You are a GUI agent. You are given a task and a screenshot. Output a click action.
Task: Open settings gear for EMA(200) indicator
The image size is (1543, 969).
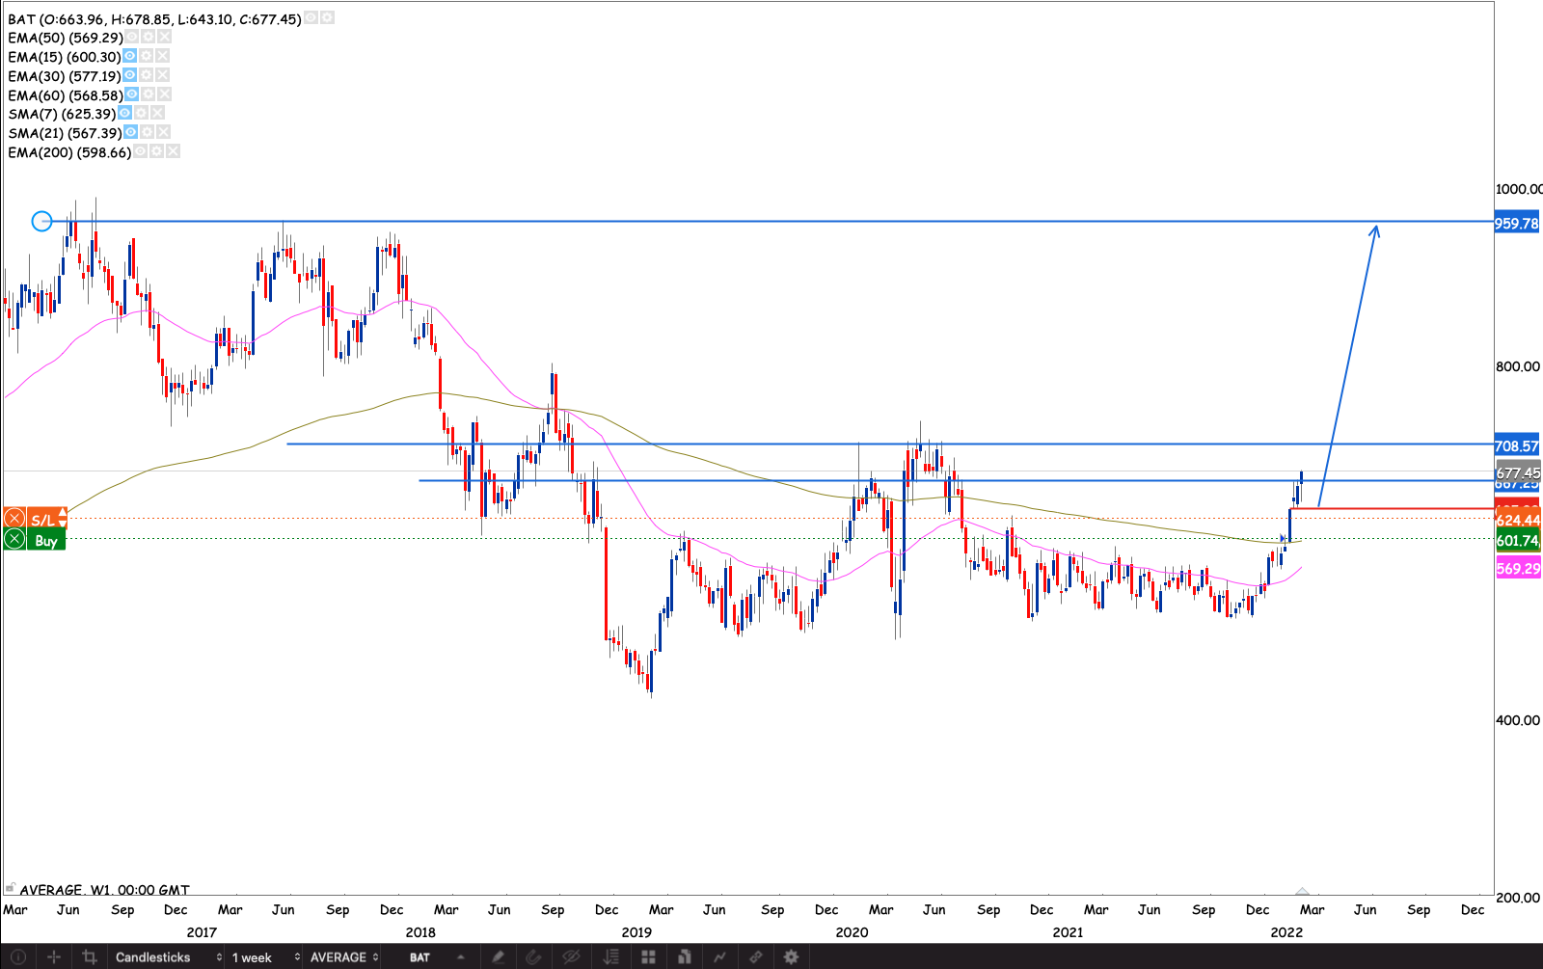[x=157, y=151]
